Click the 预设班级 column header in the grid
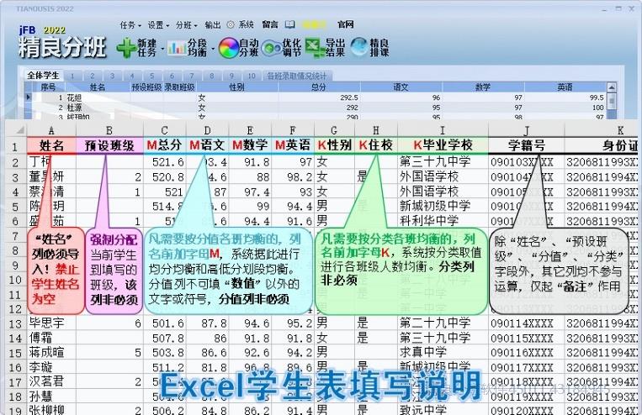Screen dimensions: 642x415 click(x=146, y=87)
